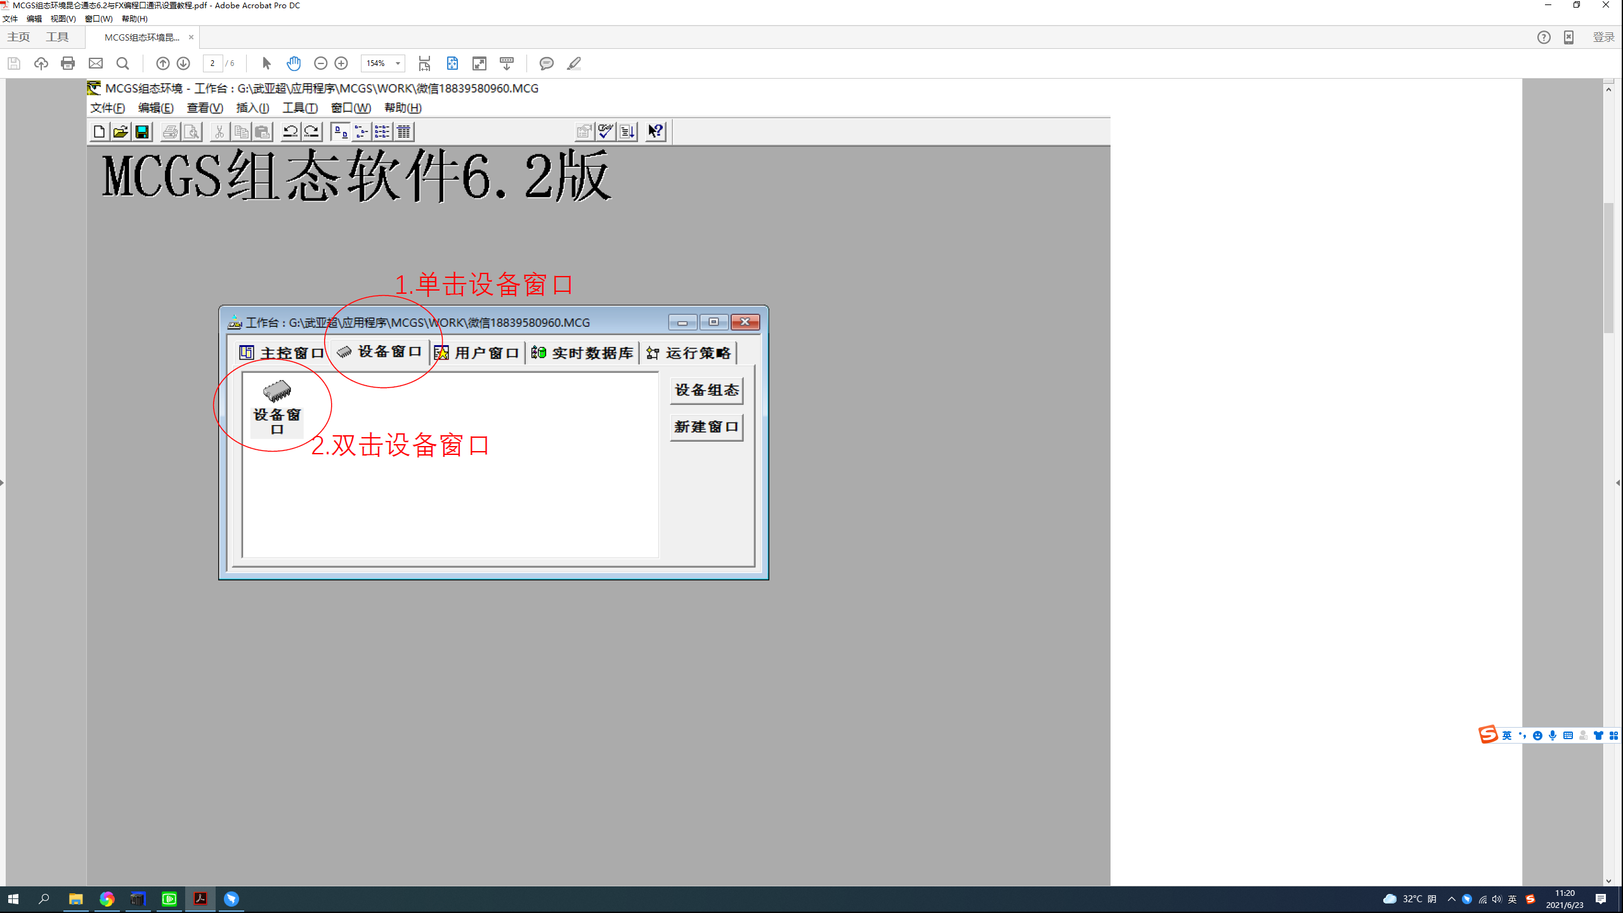Open the 视图(V) menu

63,19
